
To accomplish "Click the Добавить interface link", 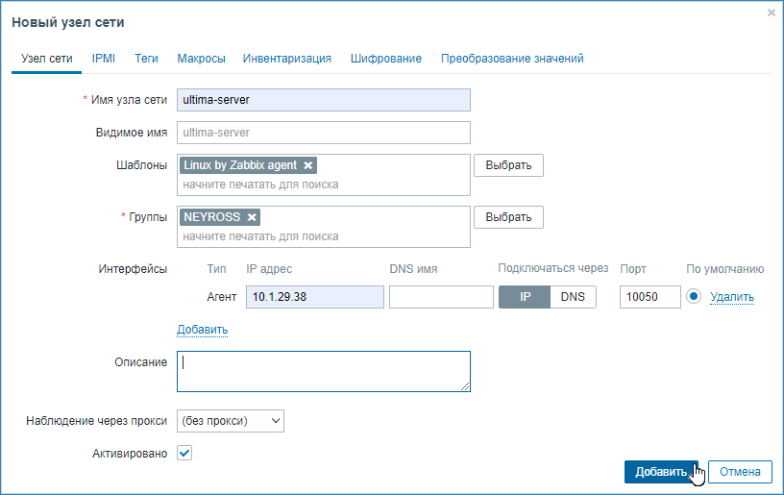I will [x=202, y=330].
